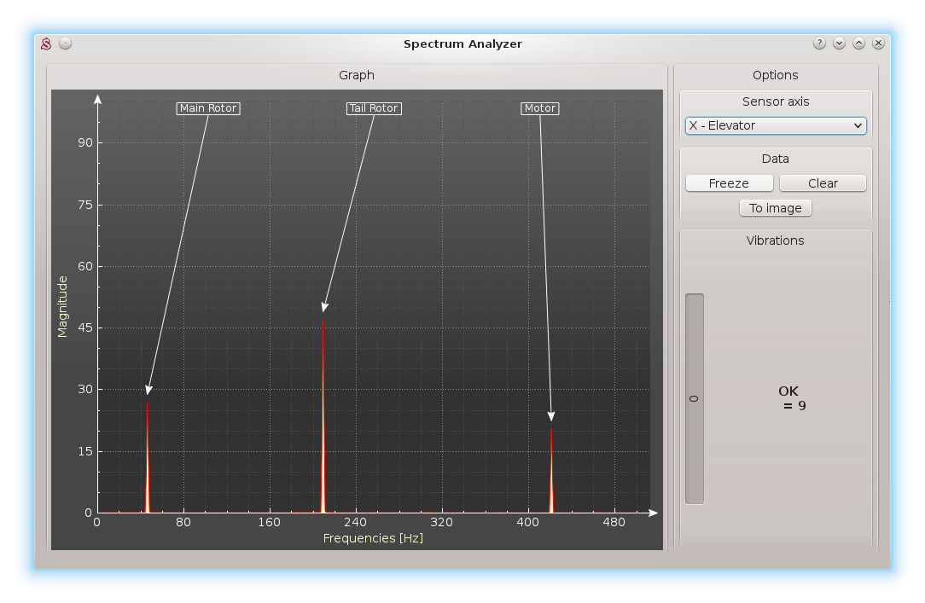Export the graph with To image
Screen dimensions: 925x603
[775, 208]
